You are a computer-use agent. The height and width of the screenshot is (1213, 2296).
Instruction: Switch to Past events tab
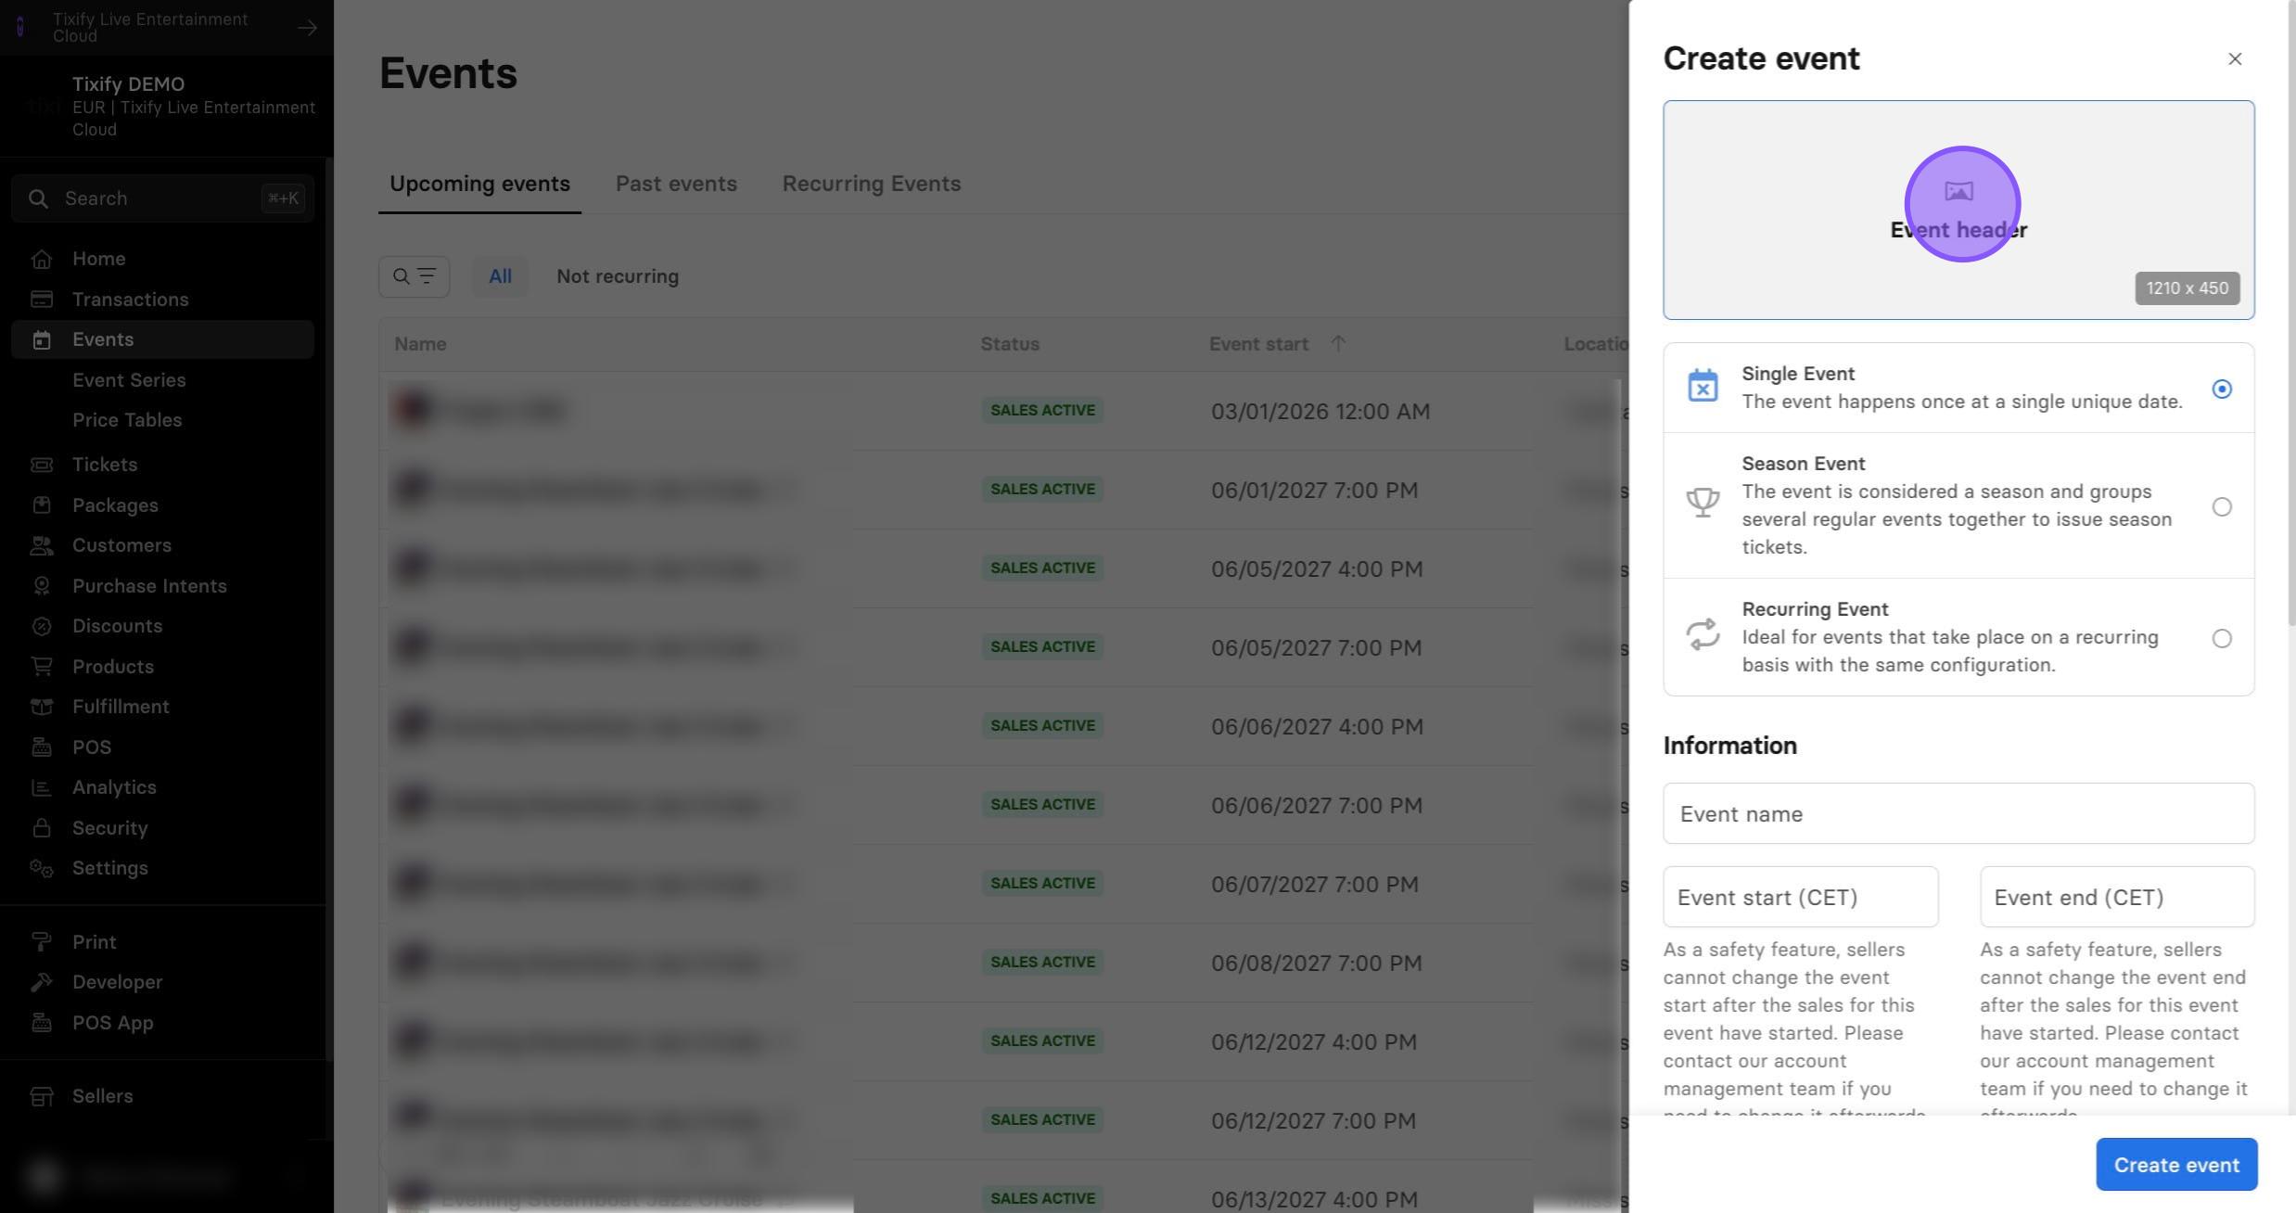(676, 184)
